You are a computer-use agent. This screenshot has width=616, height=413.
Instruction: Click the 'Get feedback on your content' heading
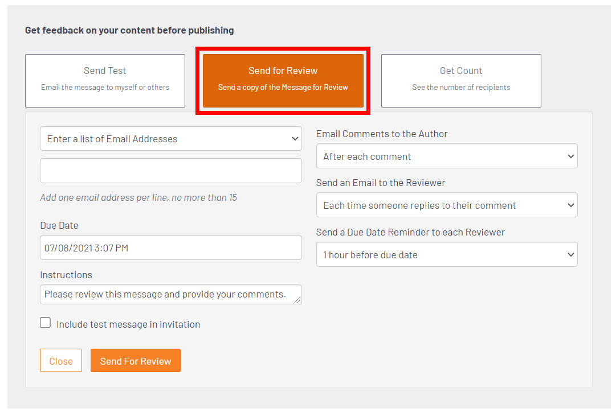coord(129,30)
